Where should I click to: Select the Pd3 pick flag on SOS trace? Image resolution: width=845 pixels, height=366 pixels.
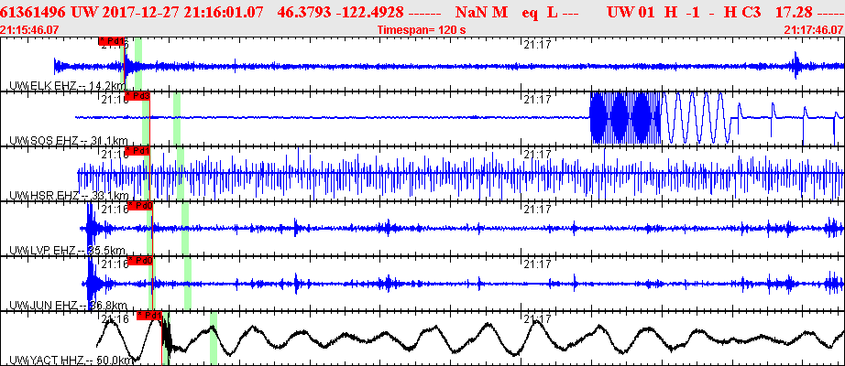(137, 96)
